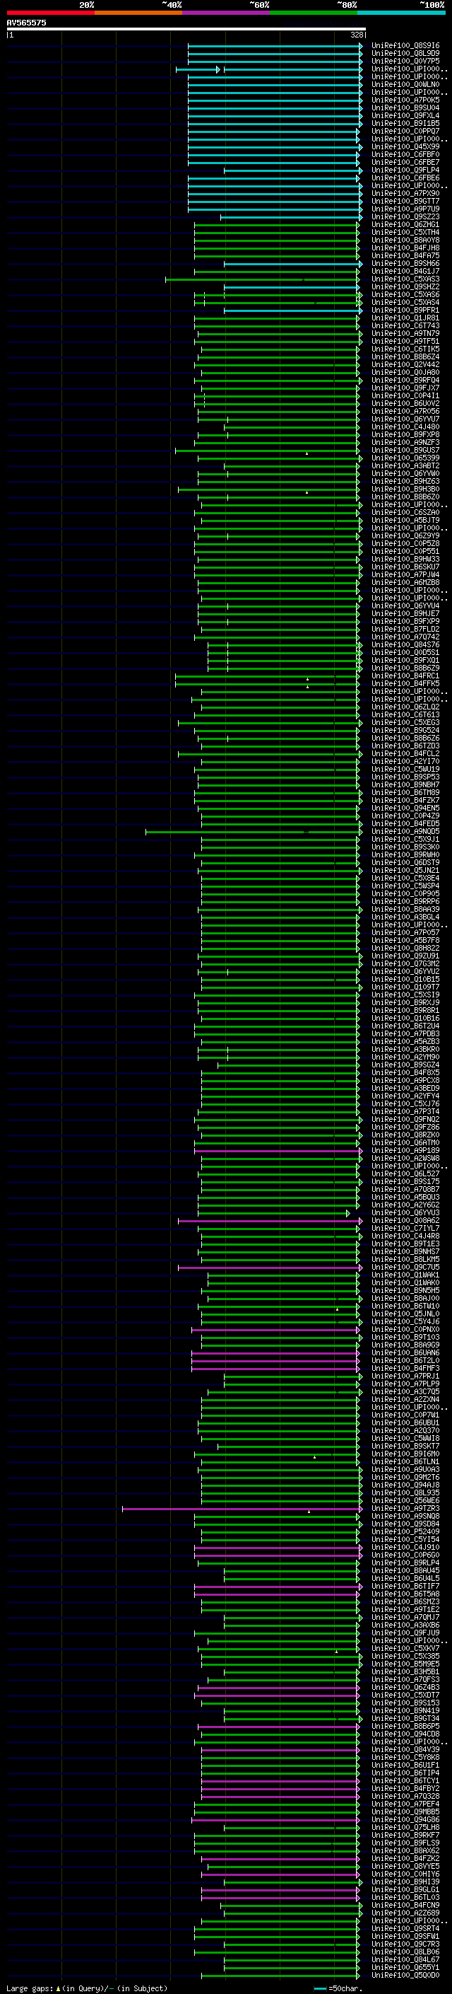
Task: Select the UniRef100_Q8H822 label
Action: 405,949
